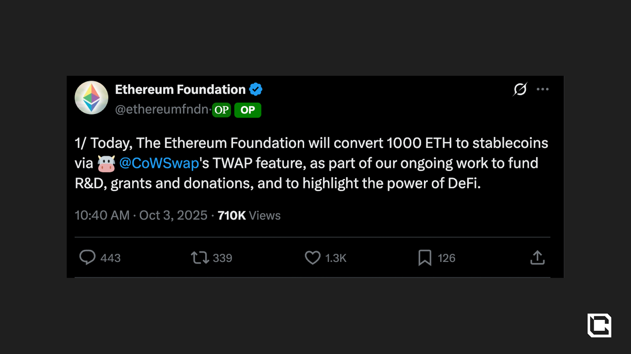Open the three-dot more options menu

pos(543,89)
